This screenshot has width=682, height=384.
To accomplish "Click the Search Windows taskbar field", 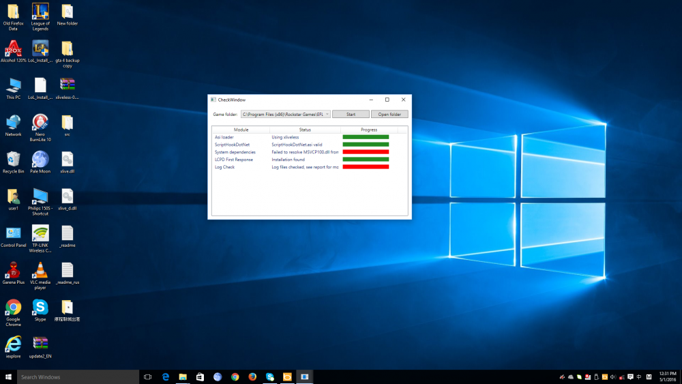I will coord(68,376).
